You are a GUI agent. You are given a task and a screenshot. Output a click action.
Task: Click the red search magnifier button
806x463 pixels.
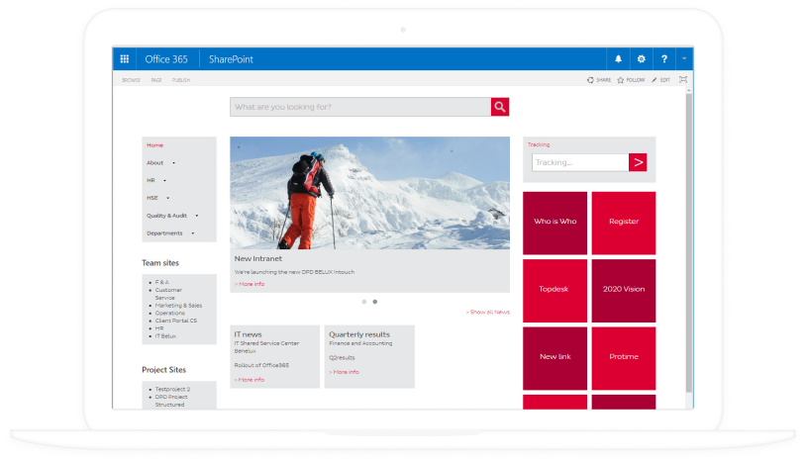pyautogui.click(x=500, y=107)
